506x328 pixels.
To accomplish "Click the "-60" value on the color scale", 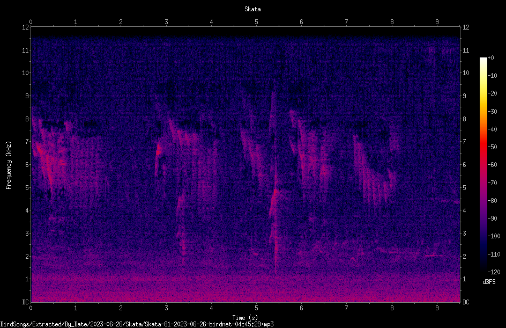I will click(492, 165).
